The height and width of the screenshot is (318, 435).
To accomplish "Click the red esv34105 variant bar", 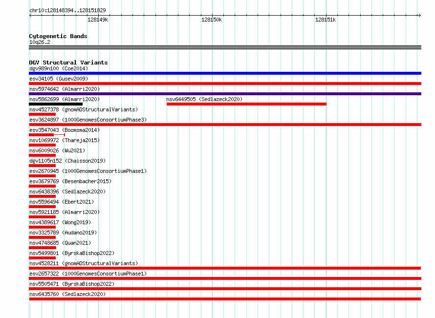I will (x=225, y=84).
